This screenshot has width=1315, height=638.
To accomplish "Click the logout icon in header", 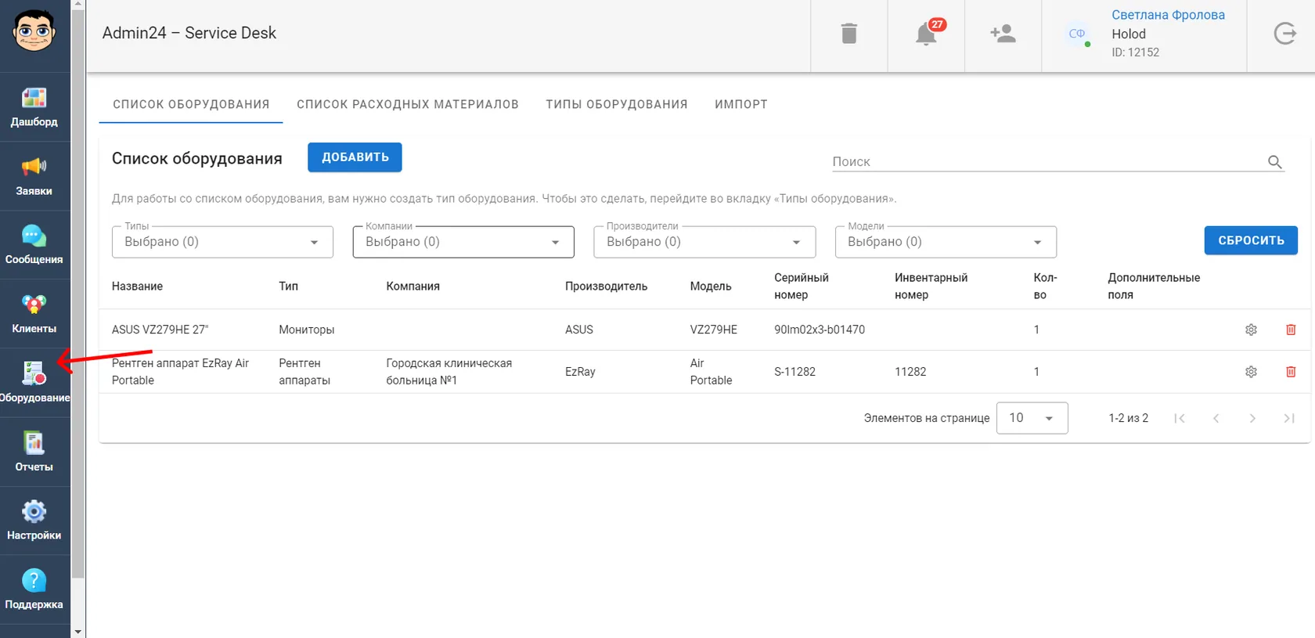I will pyautogui.click(x=1284, y=34).
